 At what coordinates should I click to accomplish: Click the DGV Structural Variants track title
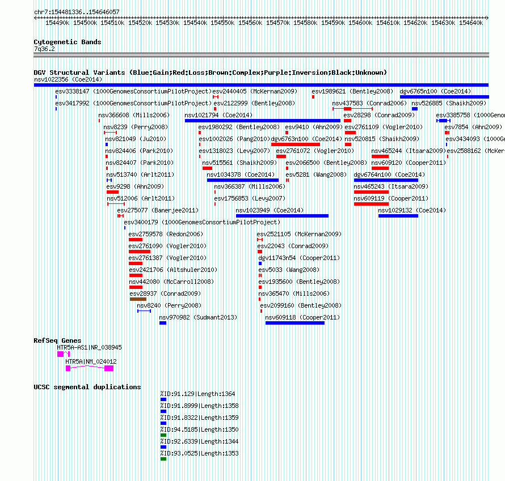[x=210, y=73]
